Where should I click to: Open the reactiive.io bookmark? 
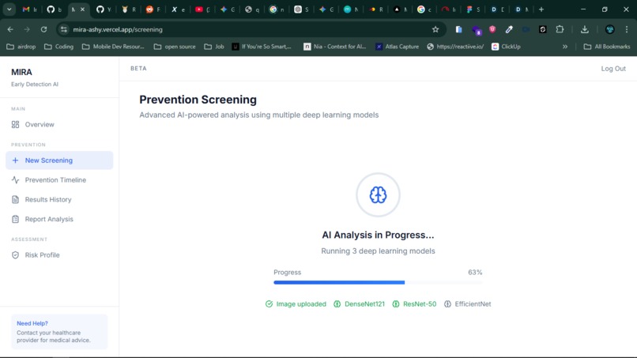(455, 47)
